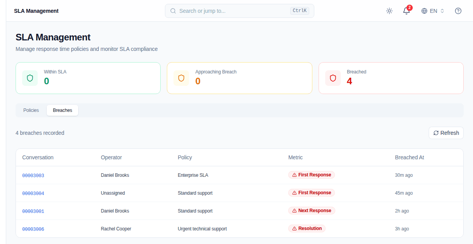Image resolution: width=473 pixels, height=244 pixels.
Task: Open conversation 00003006 link
Action: 33,229
